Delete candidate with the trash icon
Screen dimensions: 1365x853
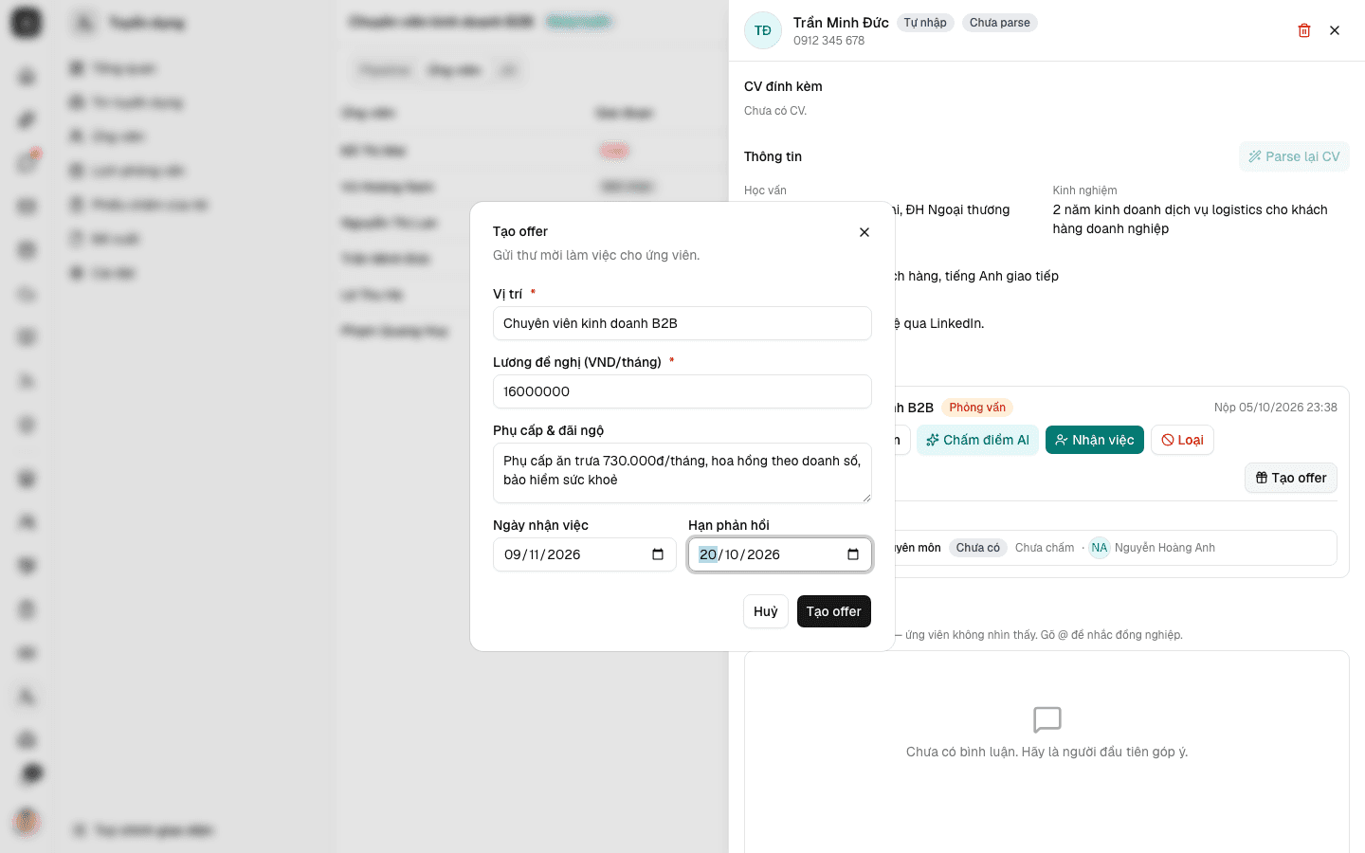click(x=1304, y=30)
